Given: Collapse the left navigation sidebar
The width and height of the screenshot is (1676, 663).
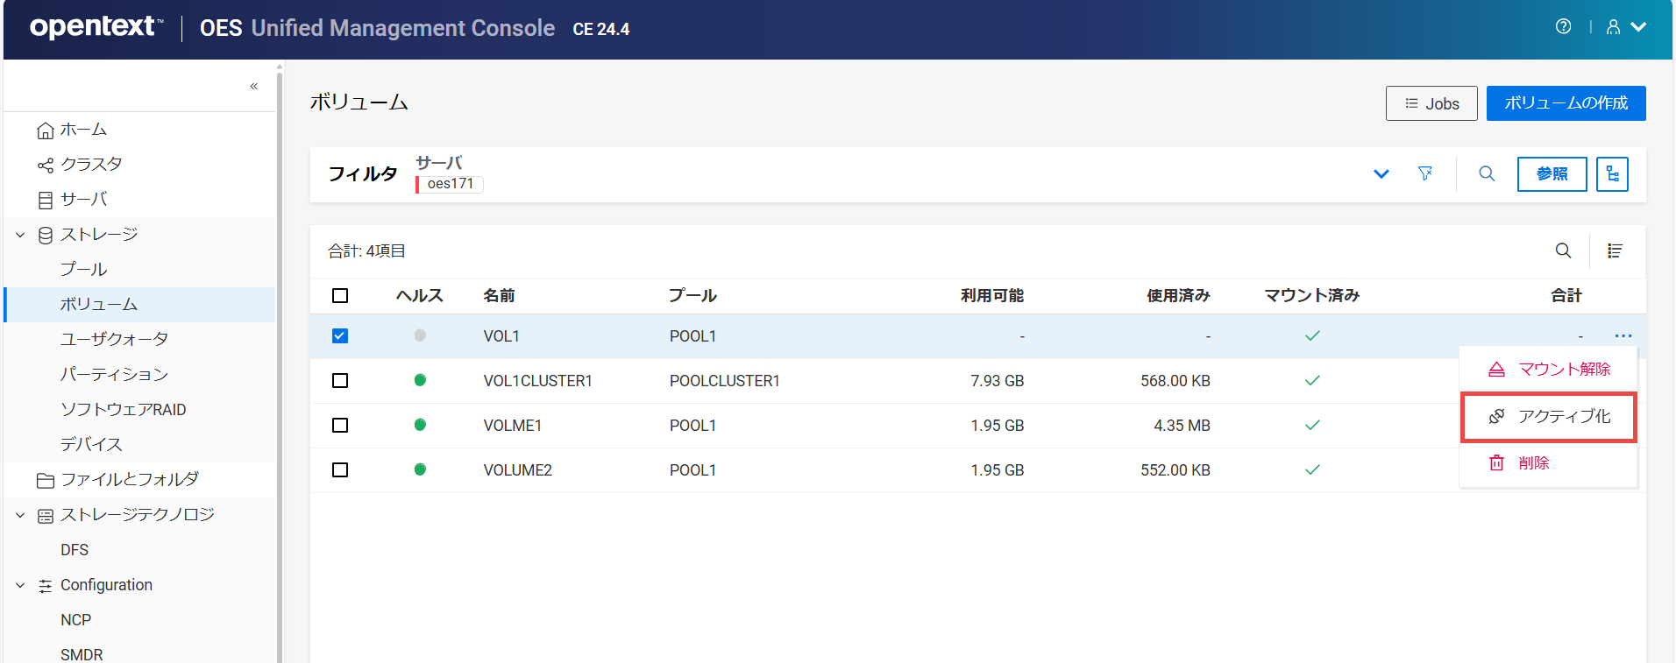Looking at the screenshot, I should (253, 86).
